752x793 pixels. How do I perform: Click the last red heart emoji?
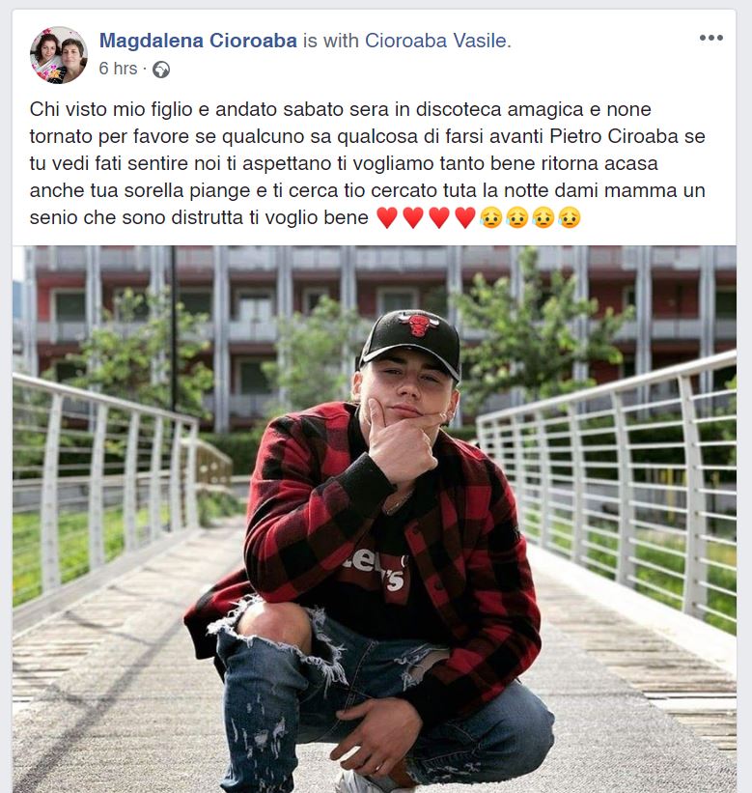[465, 218]
